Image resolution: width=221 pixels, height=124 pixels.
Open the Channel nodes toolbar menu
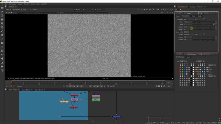2,20
